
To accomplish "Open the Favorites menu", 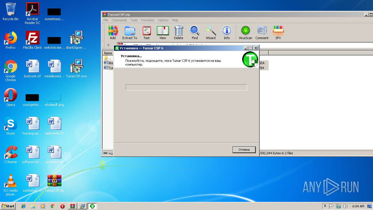I will point(148,20).
